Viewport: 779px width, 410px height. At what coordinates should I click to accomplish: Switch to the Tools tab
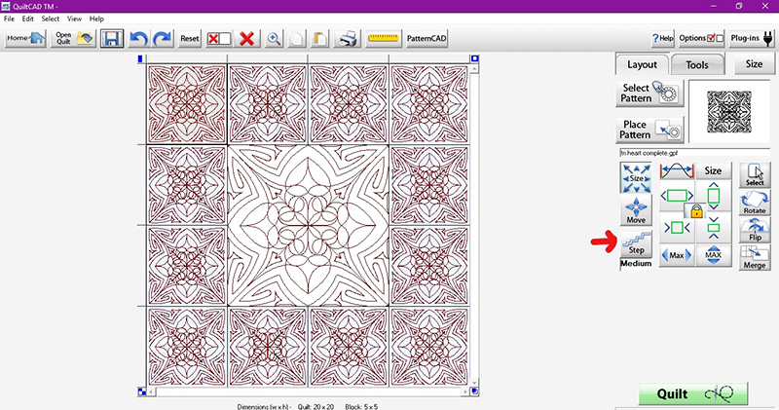[x=696, y=65]
